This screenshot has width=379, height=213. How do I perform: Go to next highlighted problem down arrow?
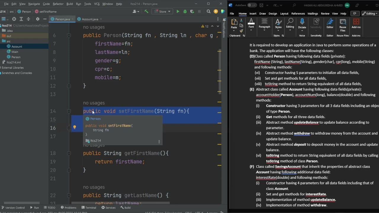click(218, 26)
